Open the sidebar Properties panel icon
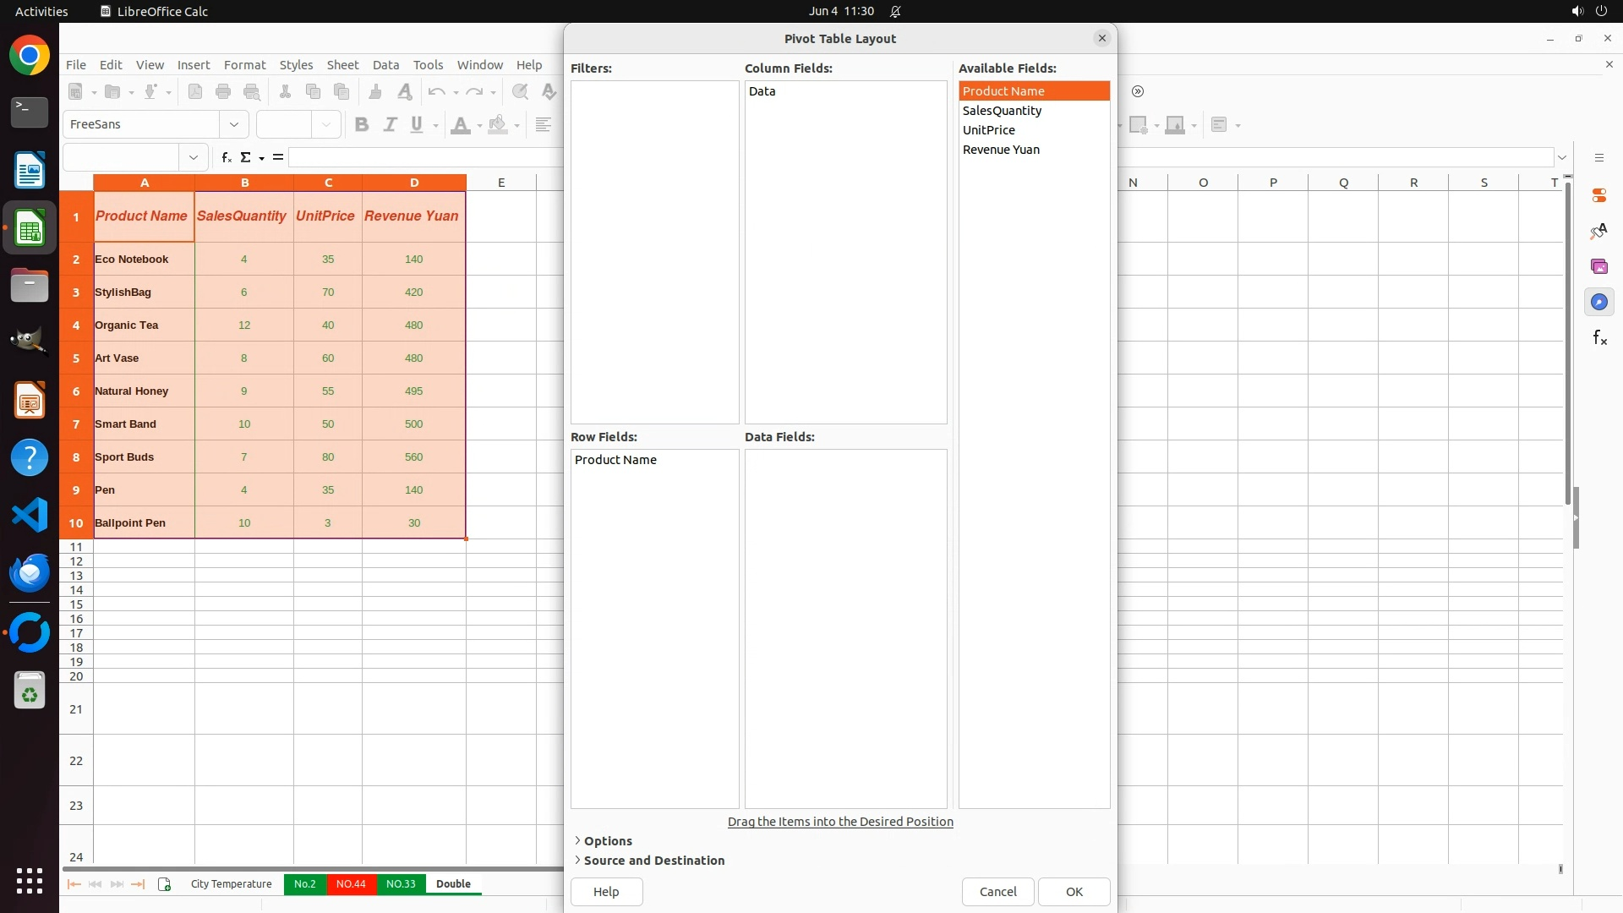Viewport: 1623px width, 913px height. pos(1598,195)
